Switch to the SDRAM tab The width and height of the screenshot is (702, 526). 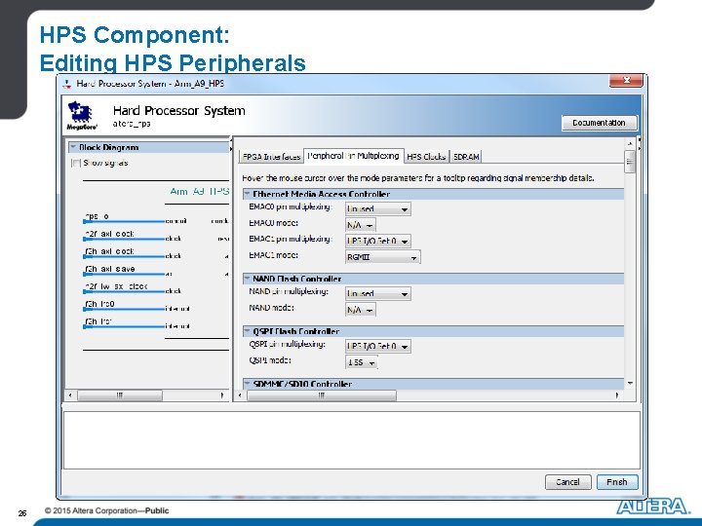click(x=466, y=157)
